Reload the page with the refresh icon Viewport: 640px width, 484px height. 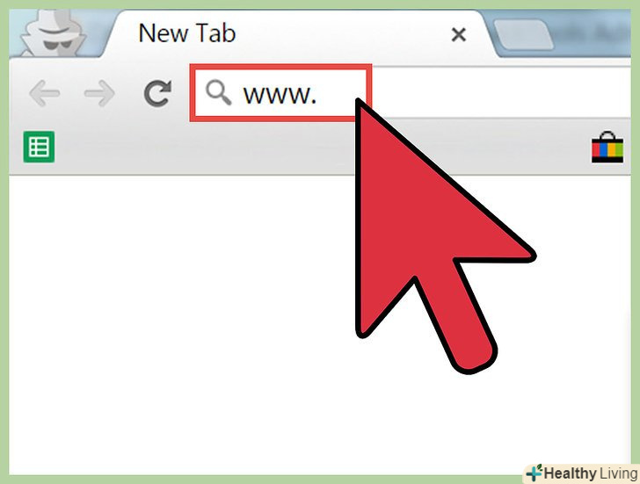(x=157, y=93)
